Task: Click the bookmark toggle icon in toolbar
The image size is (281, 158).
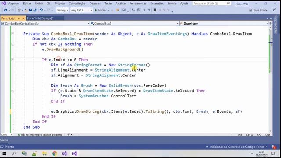Action: [x=155, y=10]
